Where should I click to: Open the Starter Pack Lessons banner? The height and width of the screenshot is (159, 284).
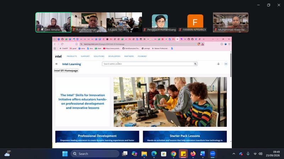tap(185, 137)
